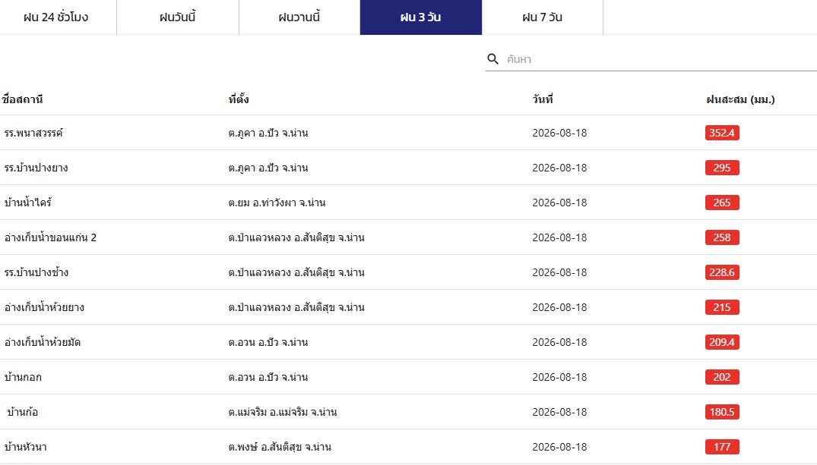Sort by the ชื่อสถานี column header
The image size is (817, 465).
(x=22, y=99)
